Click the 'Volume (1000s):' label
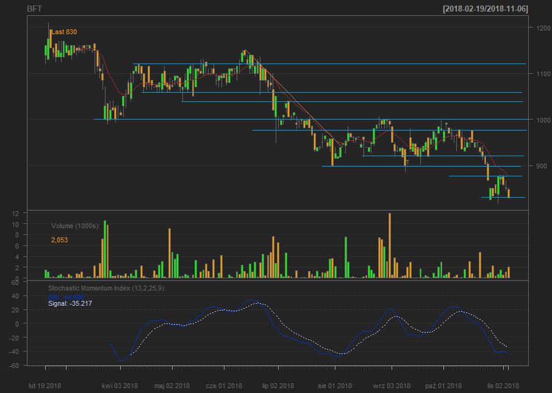This screenshot has height=393, width=552. (x=76, y=226)
